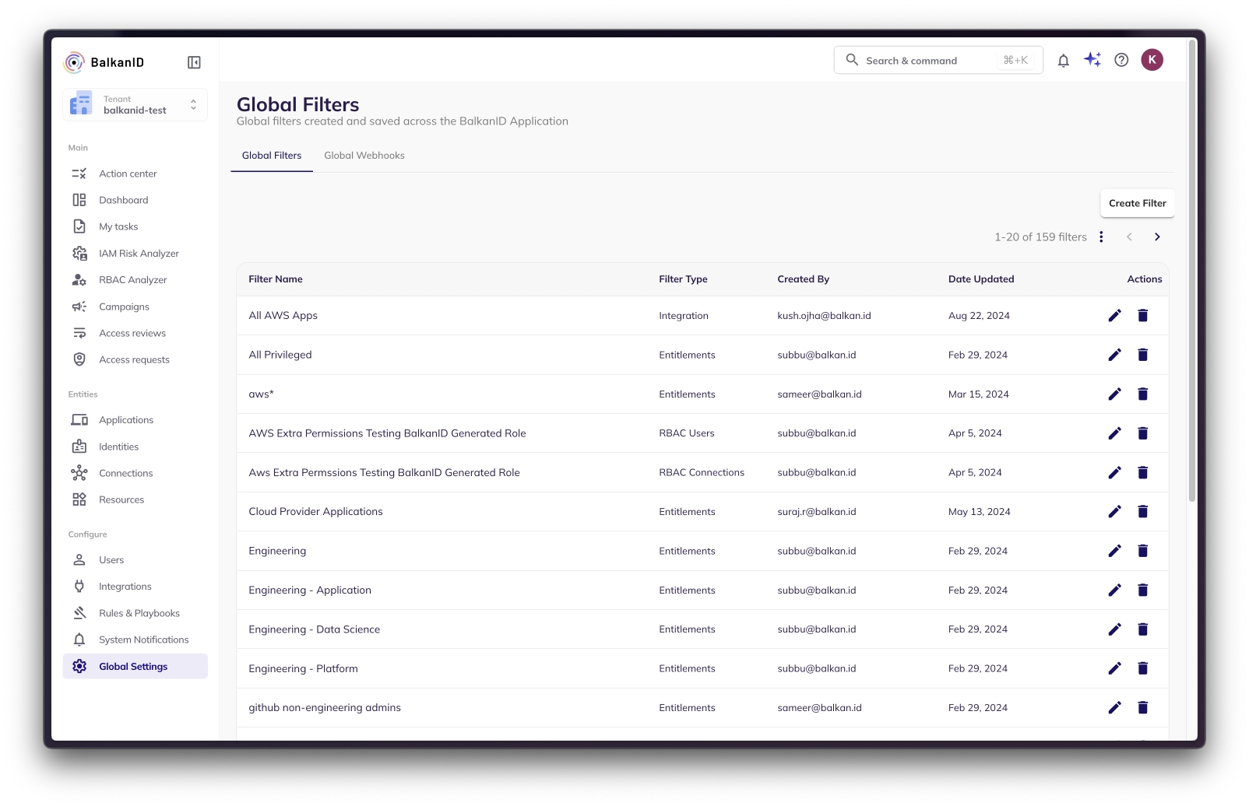The height and width of the screenshot is (806, 1249).
Task: Open Dashboard in the sidebar
Action: click(x=135, y=200)
